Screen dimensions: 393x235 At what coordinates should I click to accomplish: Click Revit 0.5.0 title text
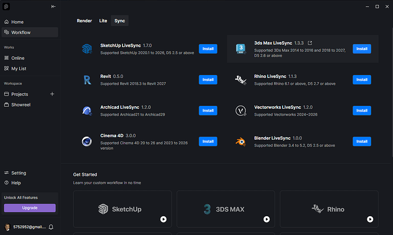pos(112,76)
